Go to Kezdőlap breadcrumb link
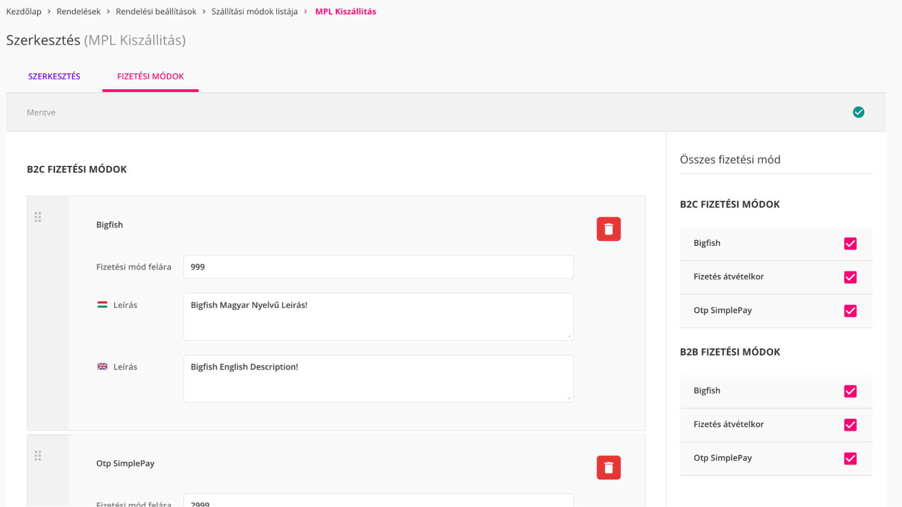The height and width of the screenshot is (507, 902). 23,12
